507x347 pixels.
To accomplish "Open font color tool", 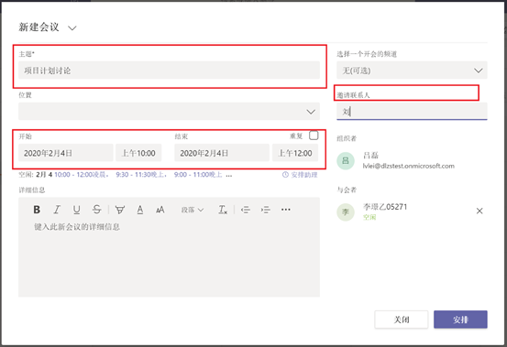I will click(x=140, y=210).
